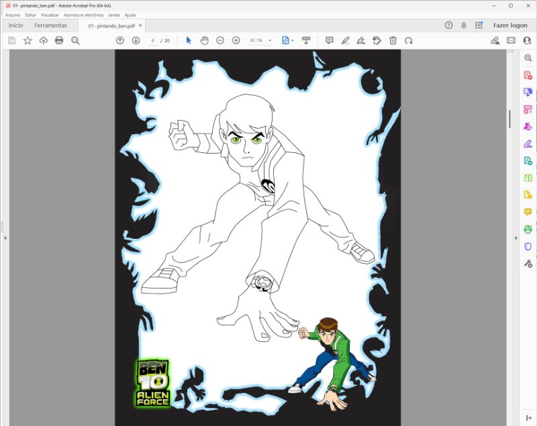Open the Janela menu
The height and width of the screenshot is (426, 537).
[x=113, y=15]
